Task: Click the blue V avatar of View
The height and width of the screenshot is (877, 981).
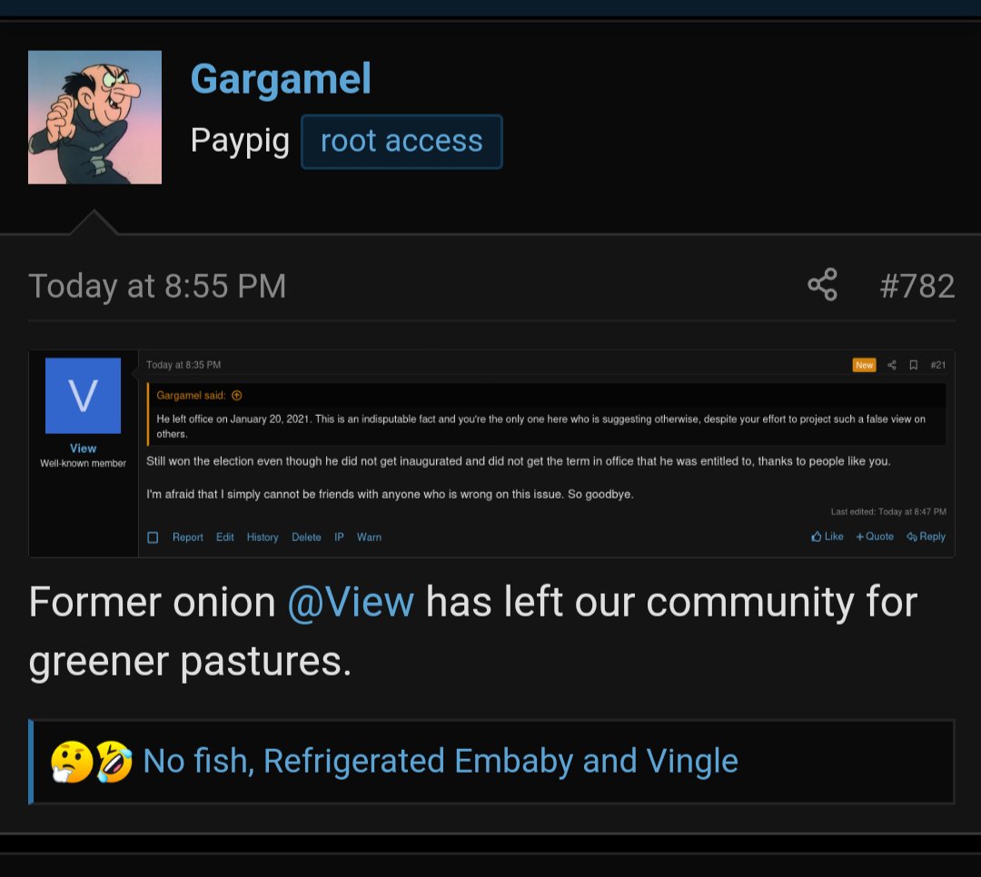Action: pyautogui.click(x=84, y=395)
